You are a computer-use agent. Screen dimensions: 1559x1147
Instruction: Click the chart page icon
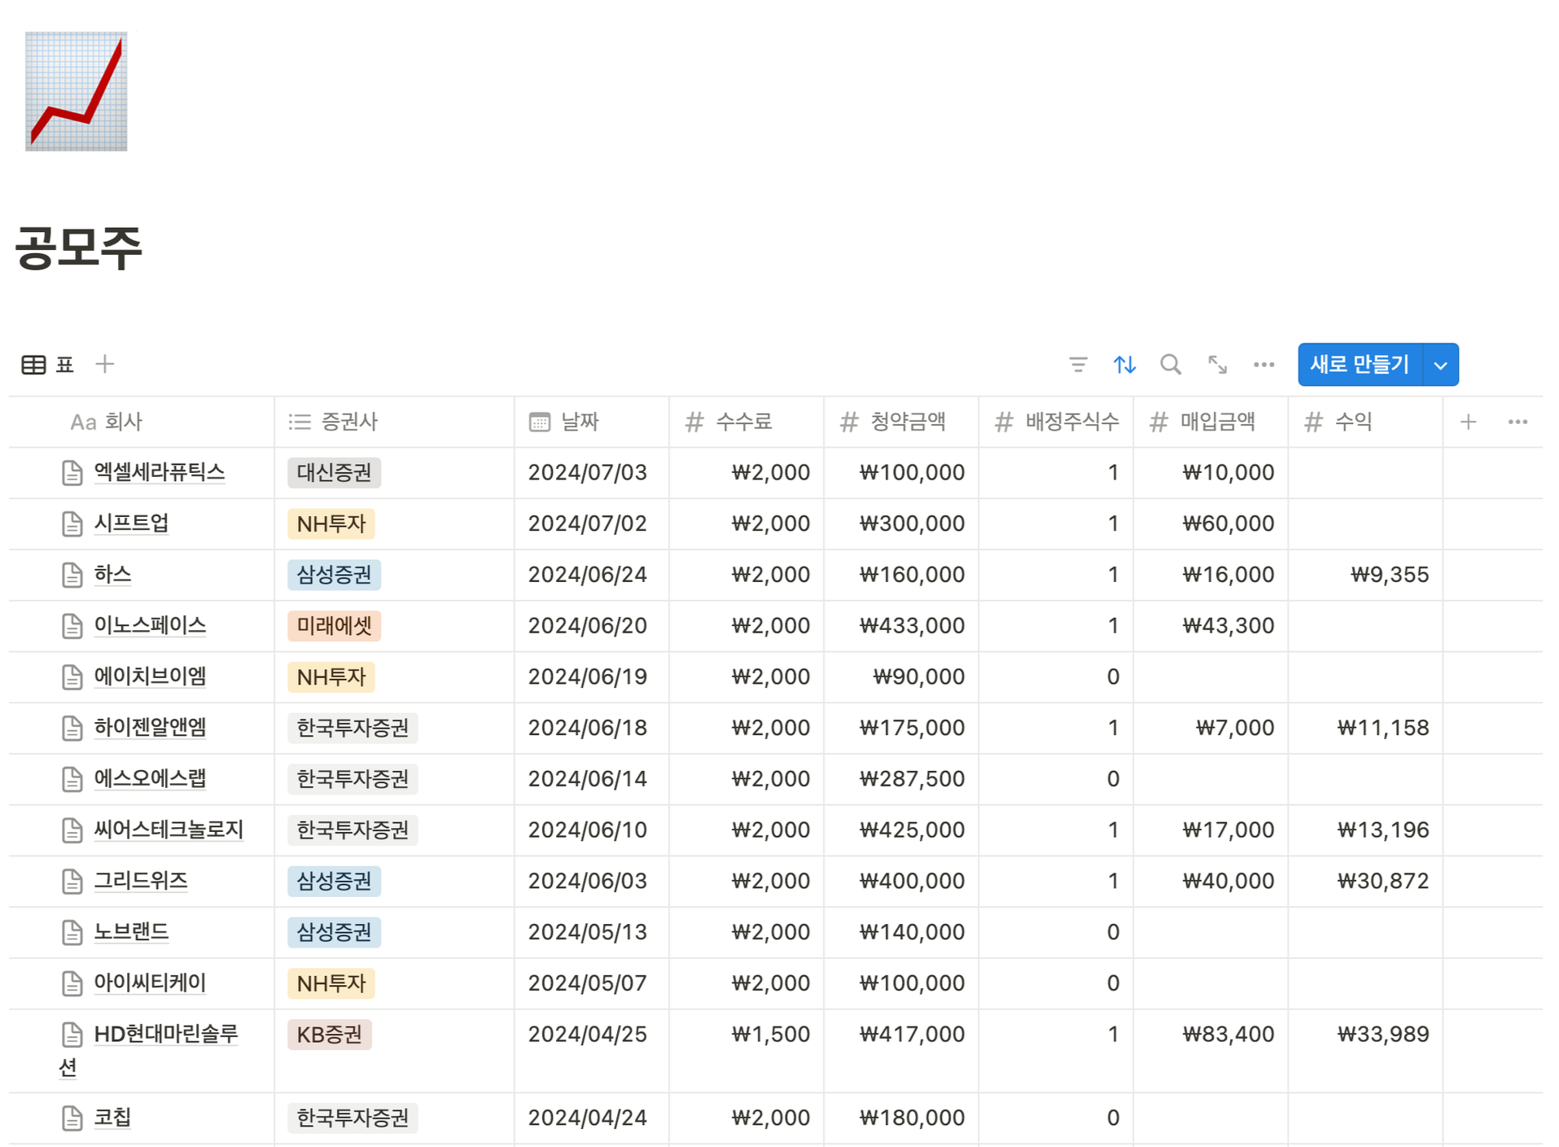pyautogui.click(x=76, y=91)
